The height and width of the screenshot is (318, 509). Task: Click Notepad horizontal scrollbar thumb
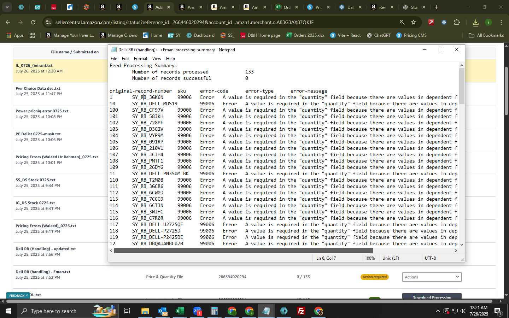243,251
